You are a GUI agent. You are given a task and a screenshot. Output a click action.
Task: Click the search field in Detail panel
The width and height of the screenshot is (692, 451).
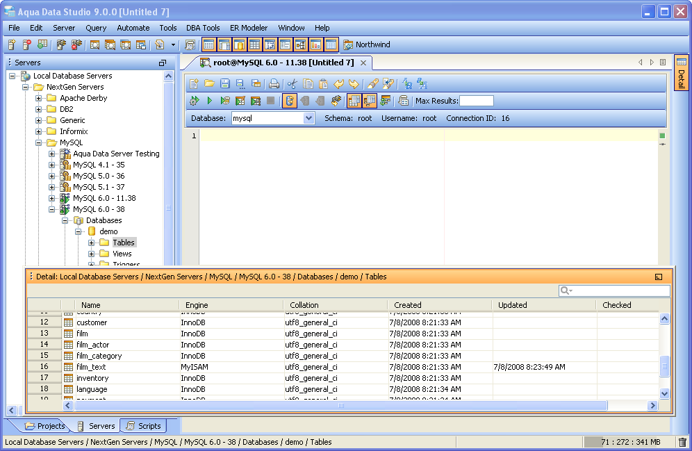click(x=614, y=290)
